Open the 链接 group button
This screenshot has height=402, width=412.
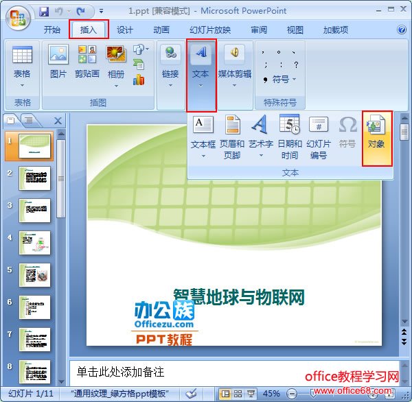[x=170, y=66]
